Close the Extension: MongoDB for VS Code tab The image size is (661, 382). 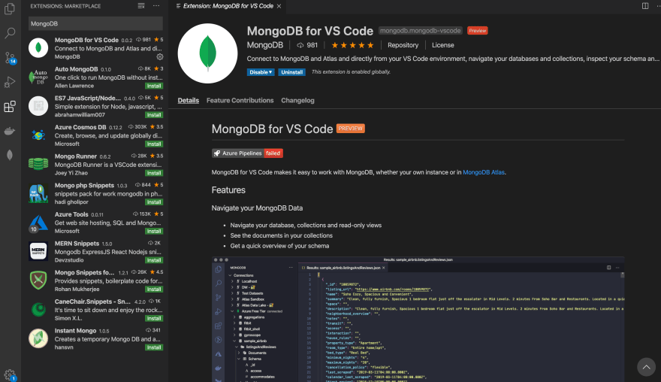[279, 6]
